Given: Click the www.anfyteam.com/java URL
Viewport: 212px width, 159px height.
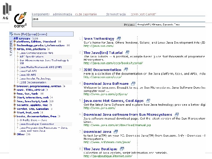Looking at the screenshot, I should click(107, 142).
